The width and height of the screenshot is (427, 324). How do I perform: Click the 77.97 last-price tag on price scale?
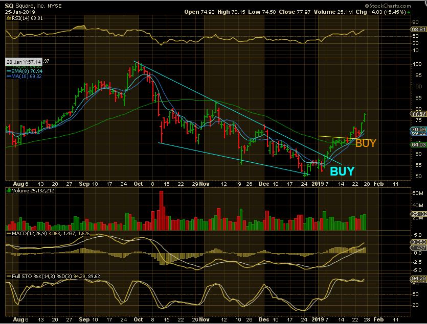pyautogui.click(x=418, y=114)
